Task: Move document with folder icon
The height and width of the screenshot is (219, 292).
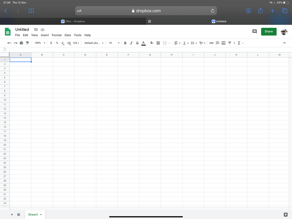Action: click(x=36, y=30)
